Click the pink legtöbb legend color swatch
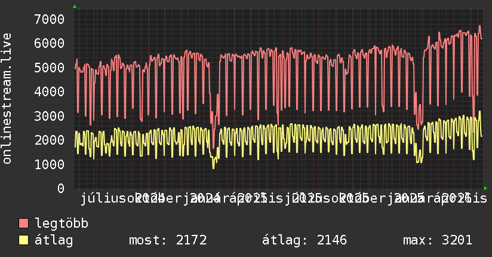The width and height of the screenshot is (492, 257). click(23, 224)
